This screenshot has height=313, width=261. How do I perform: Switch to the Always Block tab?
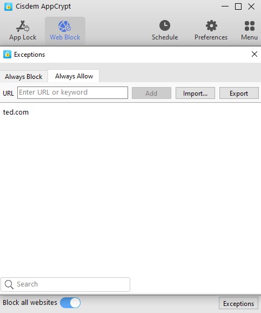[24, 76]
